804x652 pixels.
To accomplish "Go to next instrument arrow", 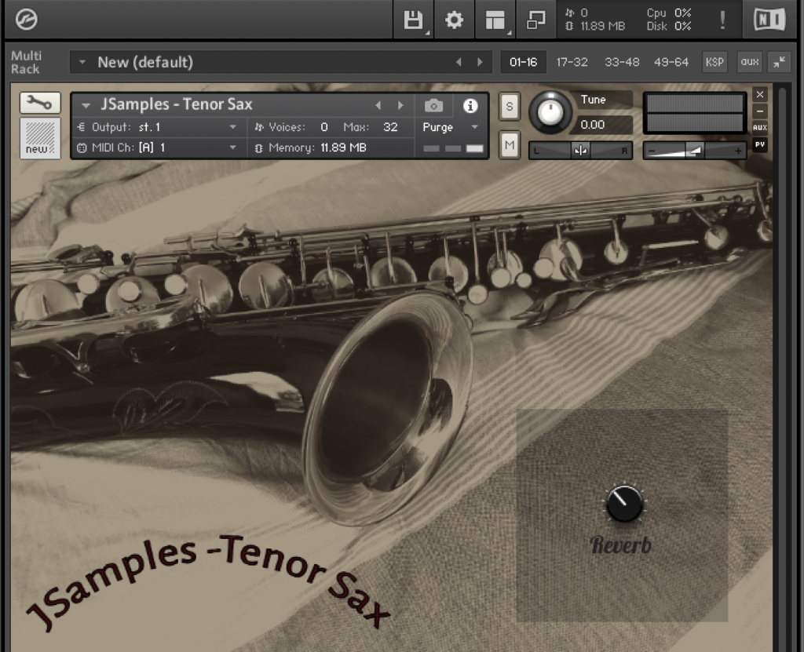I will (400, 106).
